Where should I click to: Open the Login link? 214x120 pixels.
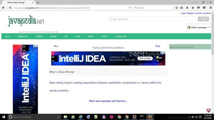point(183,13)
